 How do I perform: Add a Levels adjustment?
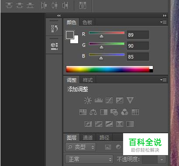point(99,100)
